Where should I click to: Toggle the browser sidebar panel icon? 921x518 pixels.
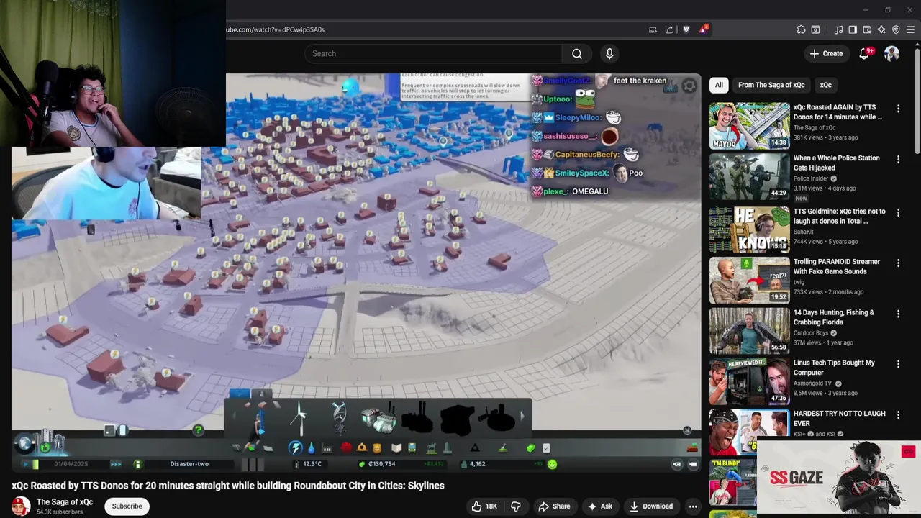853,29
